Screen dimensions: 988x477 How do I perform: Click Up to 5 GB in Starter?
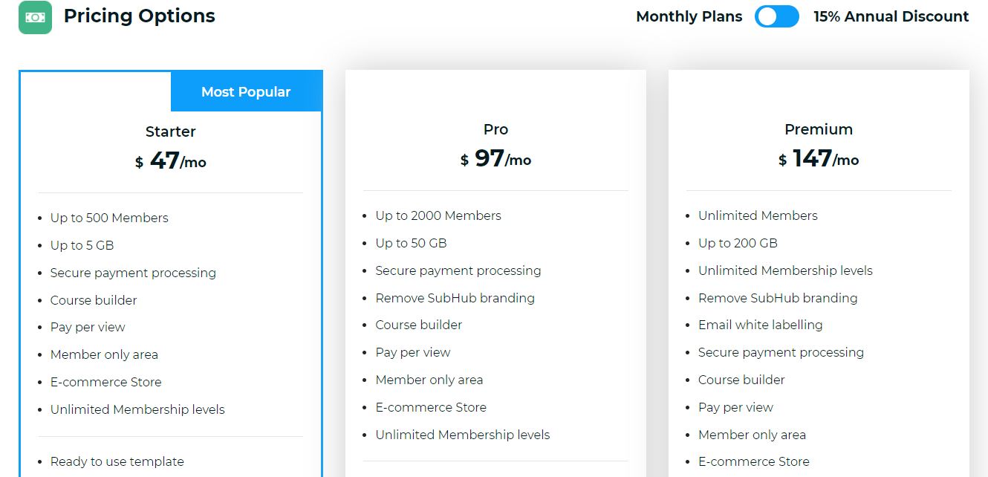tap(82, 245)
